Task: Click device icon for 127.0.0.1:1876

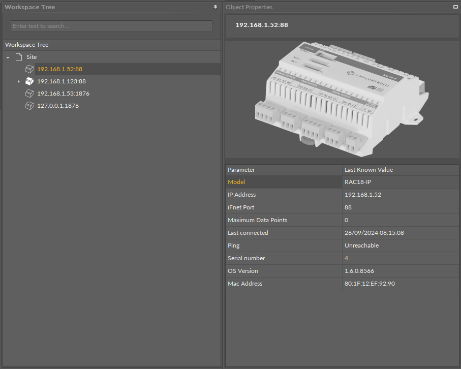Action: (29, 106)
